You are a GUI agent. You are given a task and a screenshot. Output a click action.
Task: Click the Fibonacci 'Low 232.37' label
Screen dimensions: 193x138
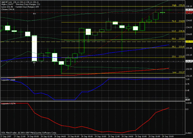point(178,72)
